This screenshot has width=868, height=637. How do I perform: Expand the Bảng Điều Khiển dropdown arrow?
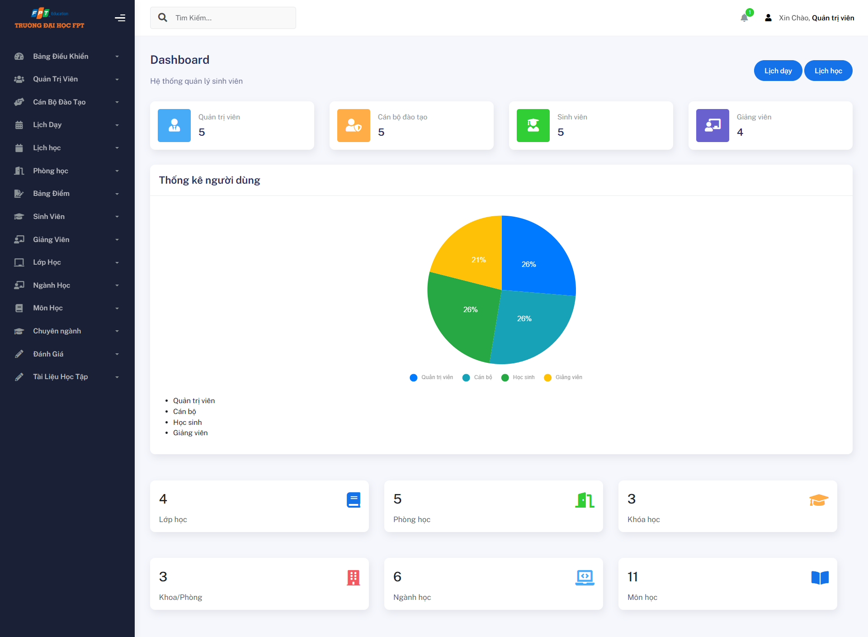click(x=117, y=57)
